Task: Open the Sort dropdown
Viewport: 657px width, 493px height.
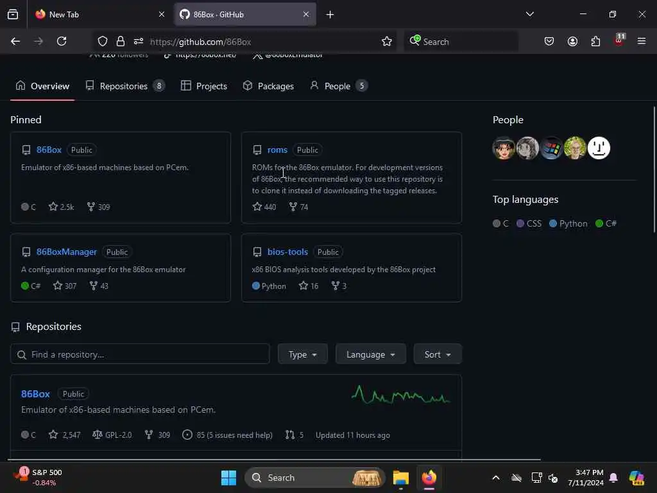Action: coord(438,354)
